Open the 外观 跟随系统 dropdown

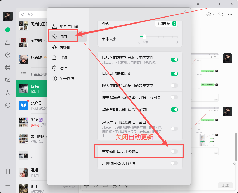[166, 24]
